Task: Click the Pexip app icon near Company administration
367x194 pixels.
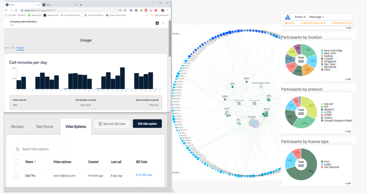Action: [157, 23]
